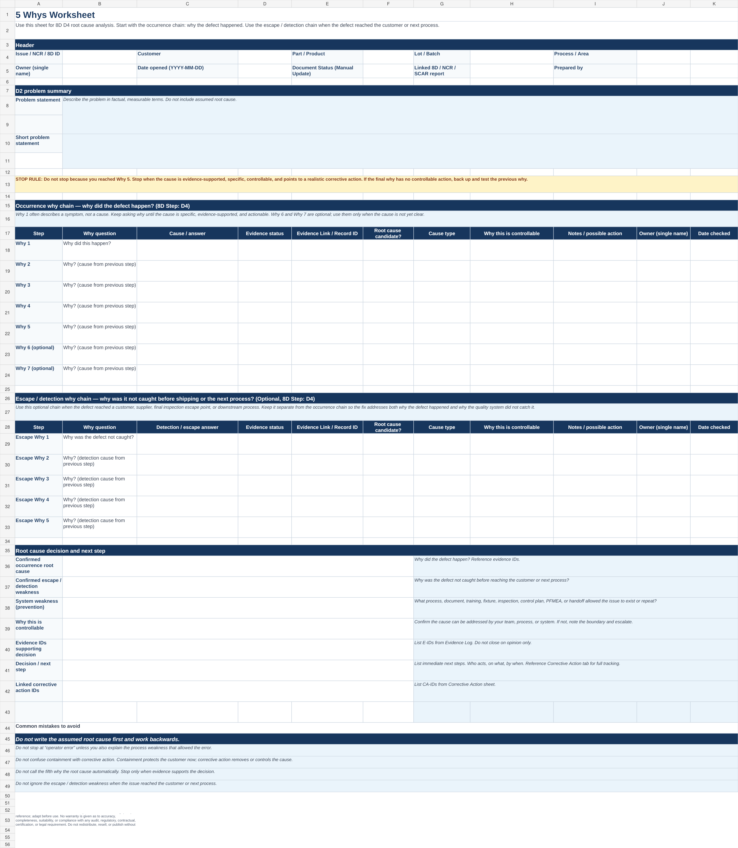Screen dimensions: 738x848
Task: Click the "Decision / next step" label
Action: click(39, 670)
